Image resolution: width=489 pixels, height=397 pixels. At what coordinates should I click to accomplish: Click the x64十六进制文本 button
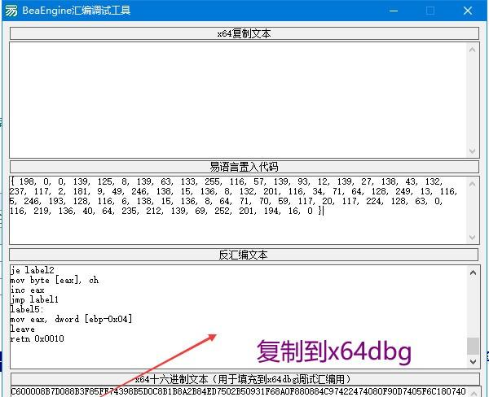point(245,379)
